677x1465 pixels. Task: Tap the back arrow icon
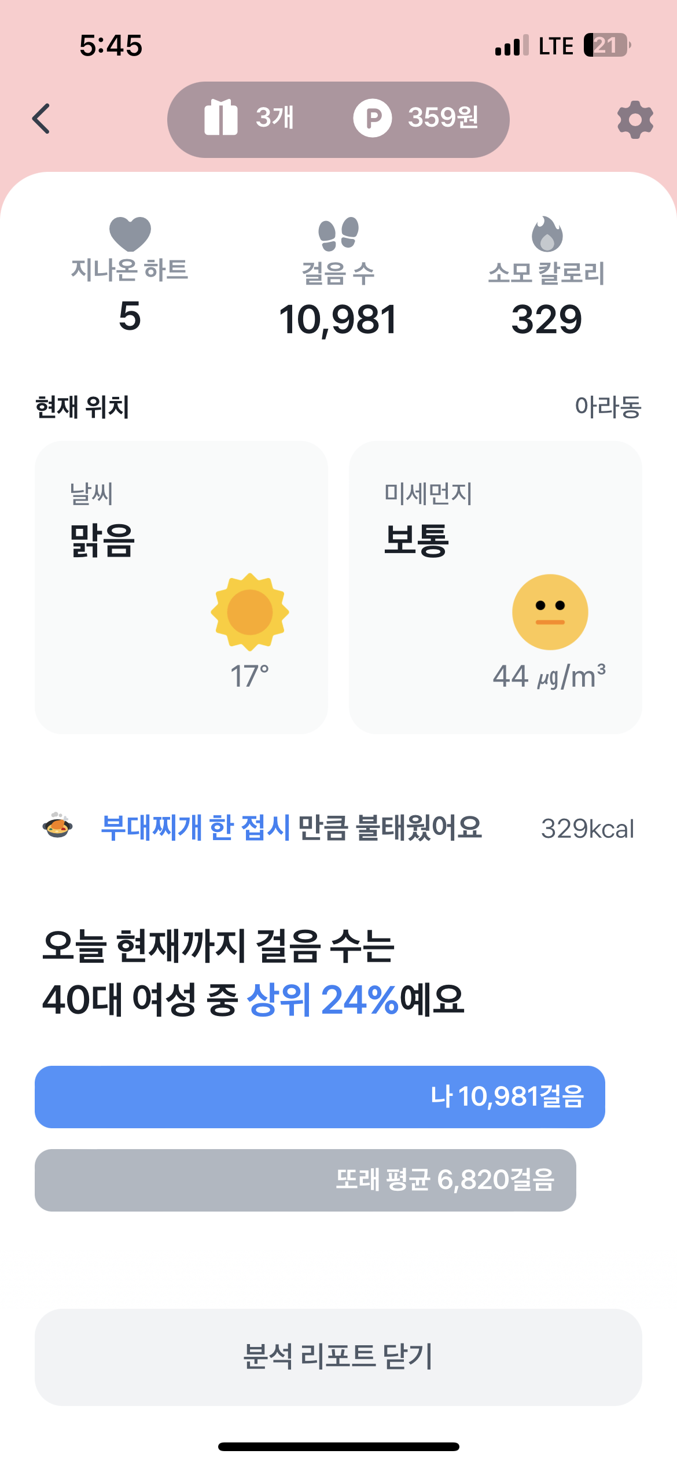pos(42,119)
